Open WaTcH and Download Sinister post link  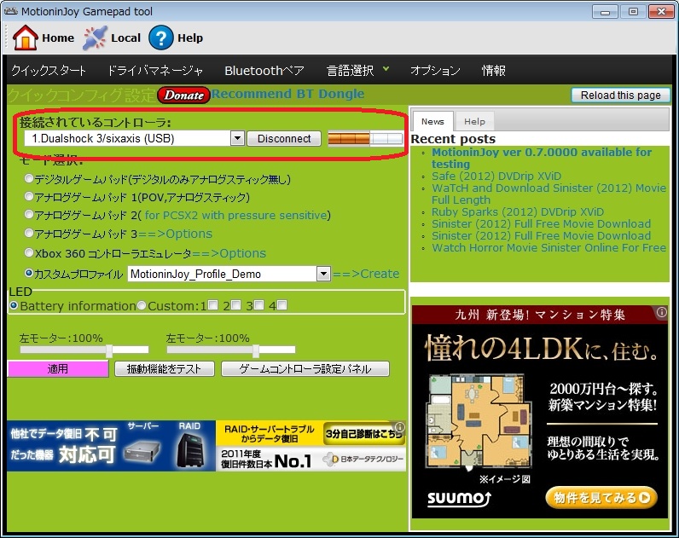click(548, 194)
